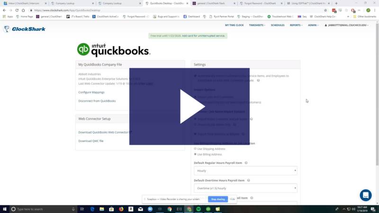
Task: Show hidden system tray icons chevron
Action: [x=344, y=209]
